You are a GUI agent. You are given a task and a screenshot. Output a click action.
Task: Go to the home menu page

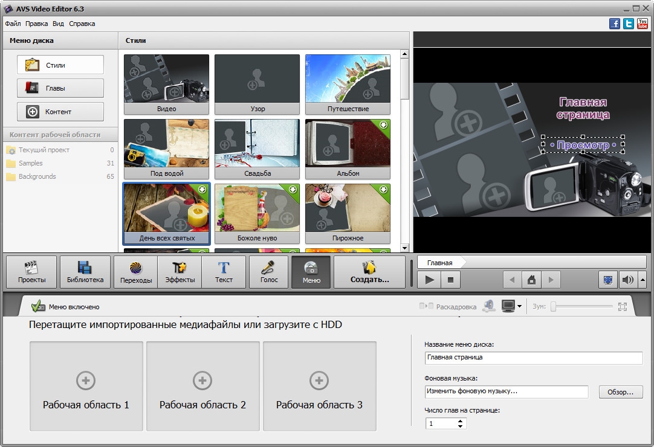pos(531,280)
